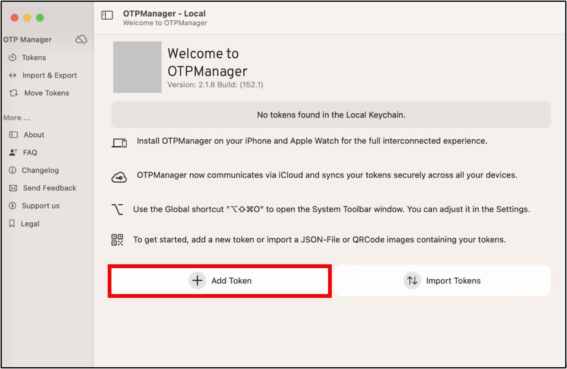
Task: Click the Import & Export arrows icon
Action: tap(12, 76)
